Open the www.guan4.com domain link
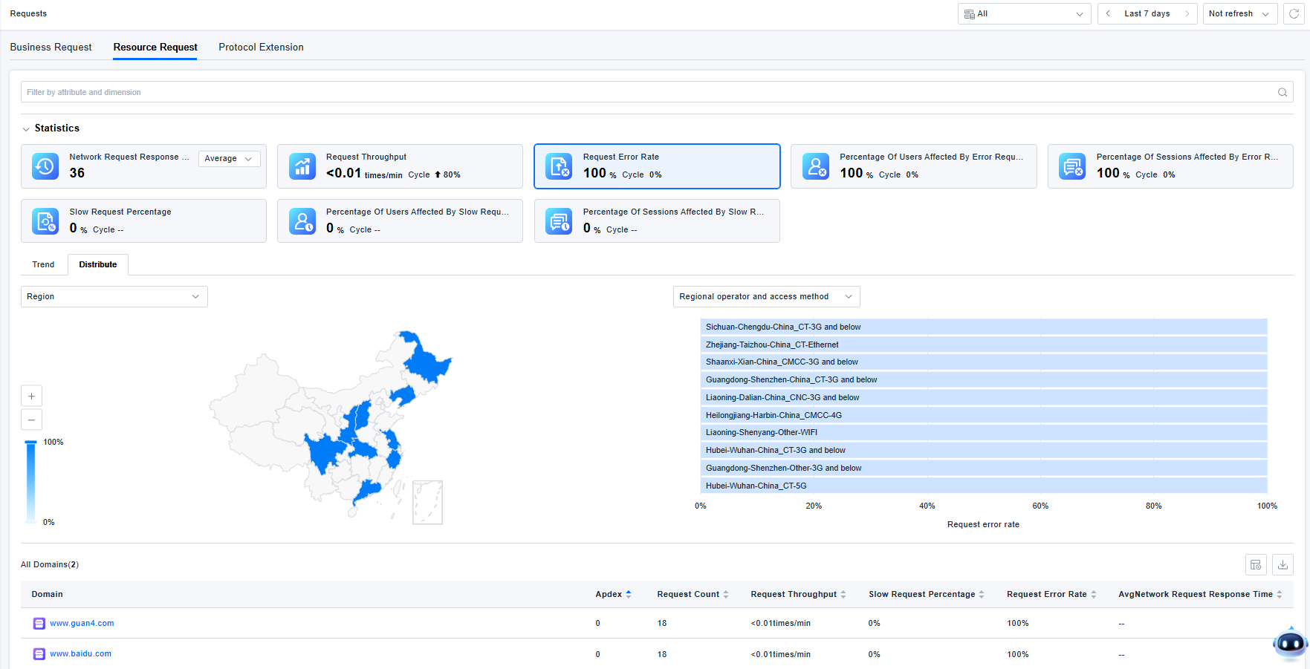The image size is (1310, 669). (x=82, y=624)
